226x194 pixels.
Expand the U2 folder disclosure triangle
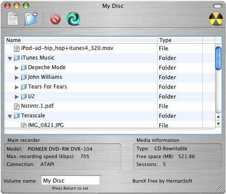click(17, 97)
